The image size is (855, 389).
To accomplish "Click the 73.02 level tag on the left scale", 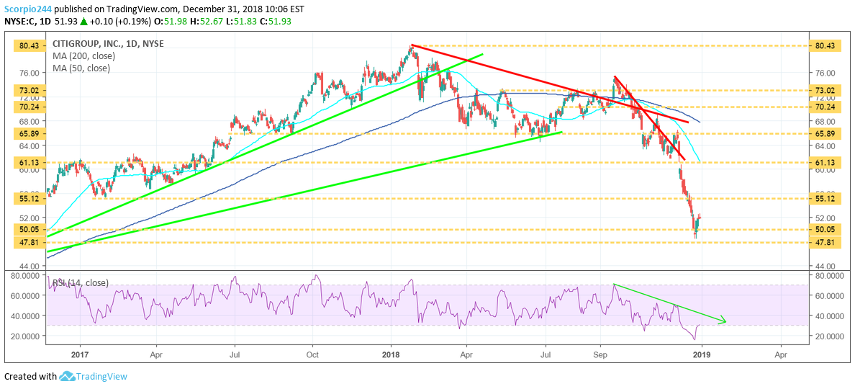I will tap(30, 90).
